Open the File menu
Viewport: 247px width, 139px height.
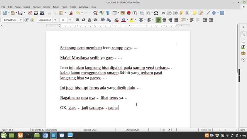click(x=3, y=7)
